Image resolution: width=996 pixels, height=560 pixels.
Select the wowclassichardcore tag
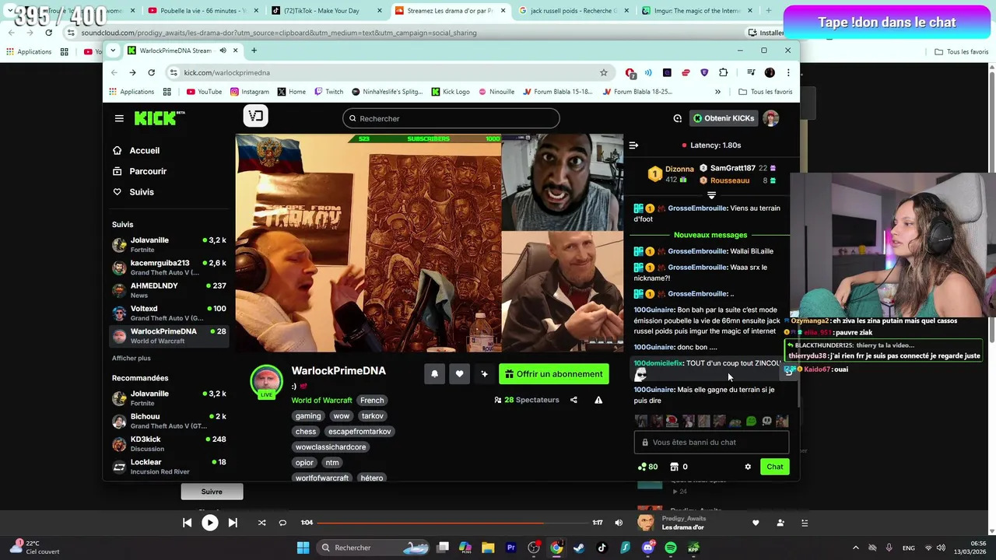(331, 447)
